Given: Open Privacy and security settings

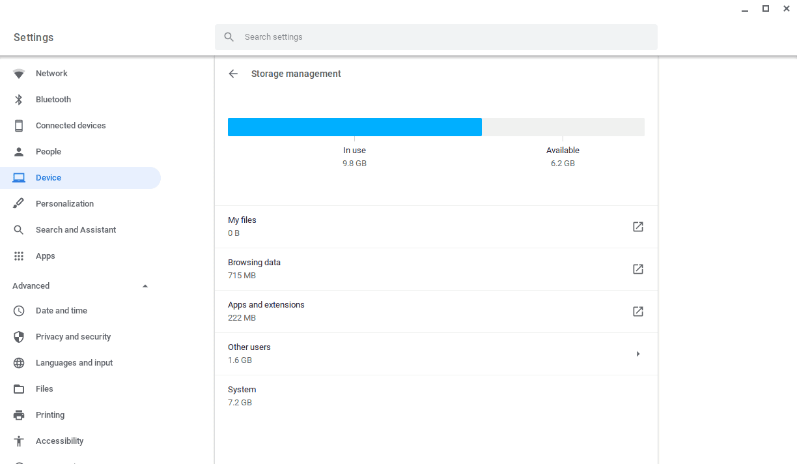Looking at the screenshot, I should (x=73, y=337).
